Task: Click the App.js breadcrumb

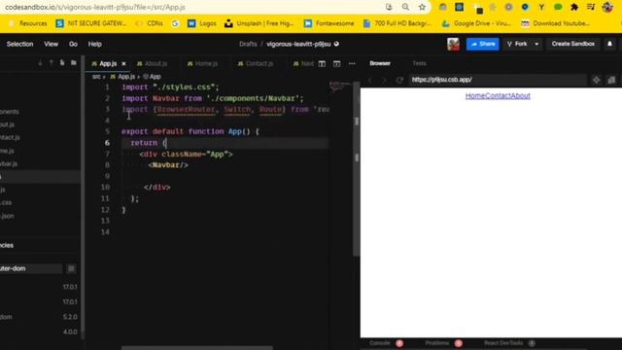Action: pyautogui.click(x=126, y=77)
